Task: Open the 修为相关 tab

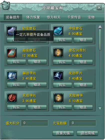Action: click(x=54, y=17)
